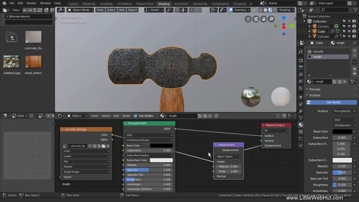Select the concrete_floor image thumbnail
This screenshot has height=202, width=359.
point(34,37)
